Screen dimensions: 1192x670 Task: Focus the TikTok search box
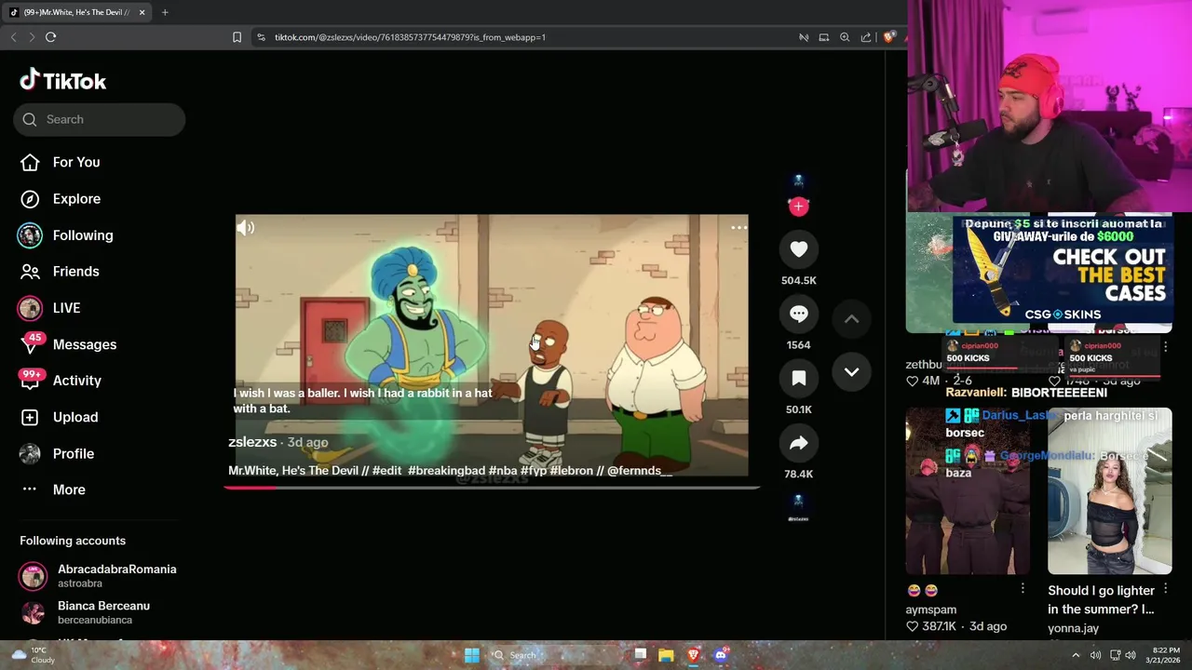coord(100,119)
